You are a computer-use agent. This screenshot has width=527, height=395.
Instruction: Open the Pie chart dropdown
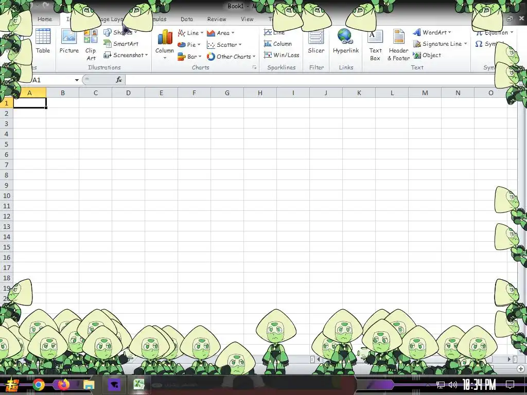188,45
